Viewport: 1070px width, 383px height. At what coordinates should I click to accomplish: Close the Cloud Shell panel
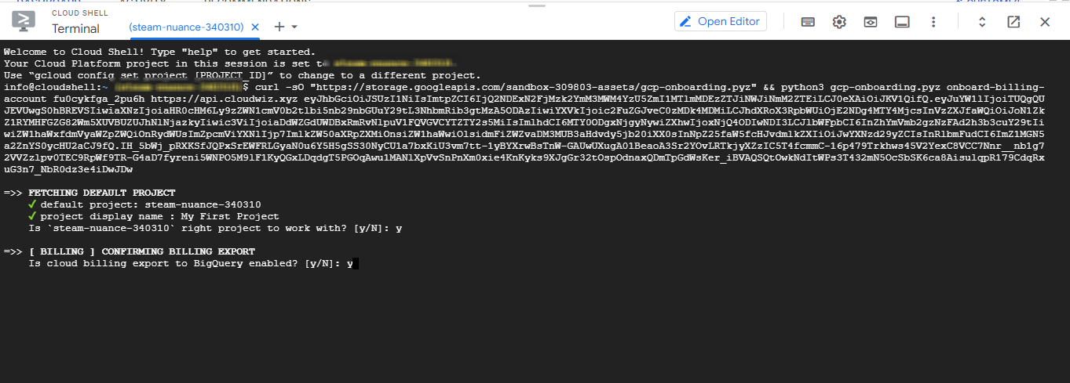pyautogui.click(x=1045, y=22)
